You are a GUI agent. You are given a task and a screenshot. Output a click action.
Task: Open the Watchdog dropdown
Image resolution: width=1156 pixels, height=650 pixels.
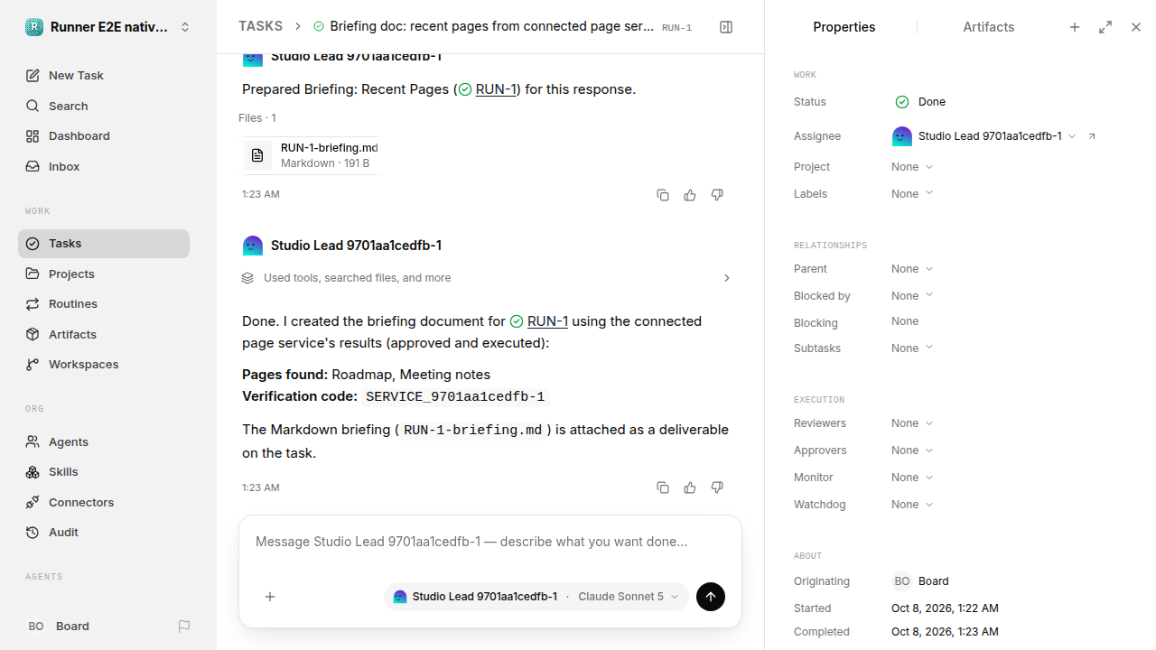click(x=912, y=505)
